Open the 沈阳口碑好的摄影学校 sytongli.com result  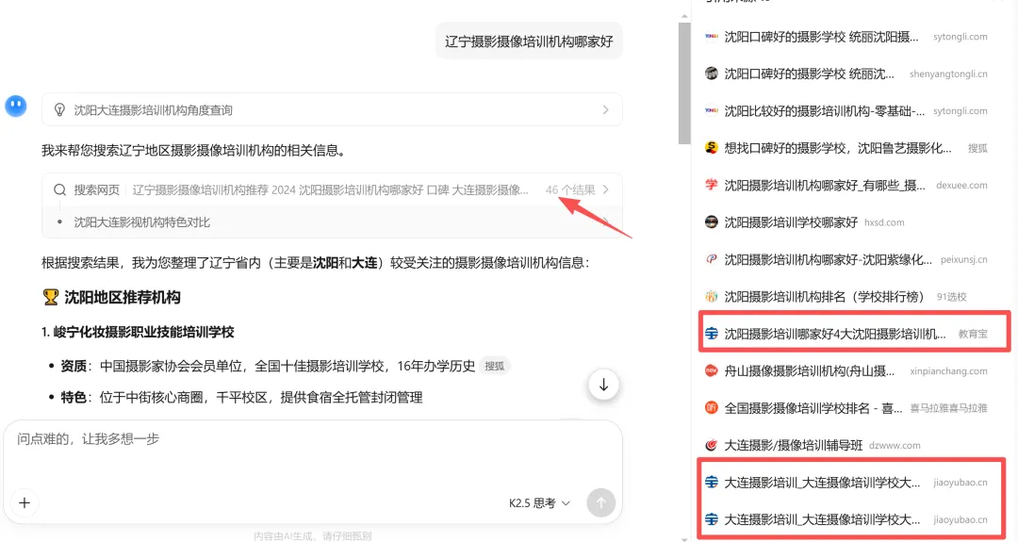pos(846,37)
